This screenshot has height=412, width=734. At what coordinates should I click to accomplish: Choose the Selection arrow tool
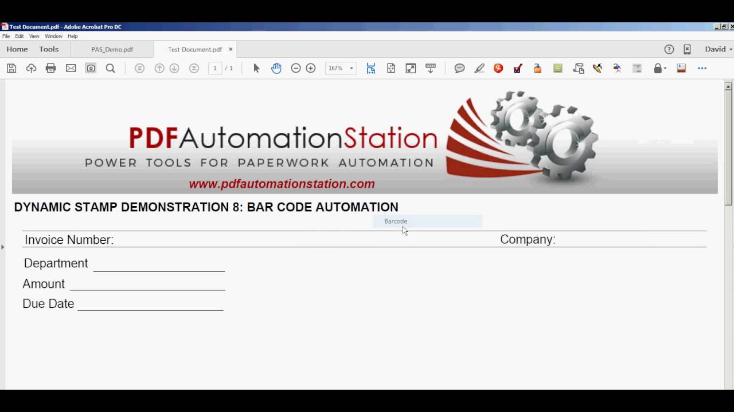[256, 68]
